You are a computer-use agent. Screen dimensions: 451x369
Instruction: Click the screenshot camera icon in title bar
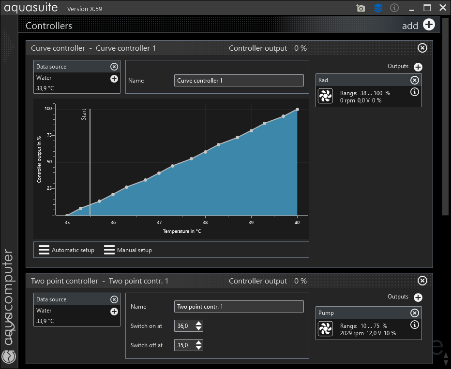[x=361, y=8]
